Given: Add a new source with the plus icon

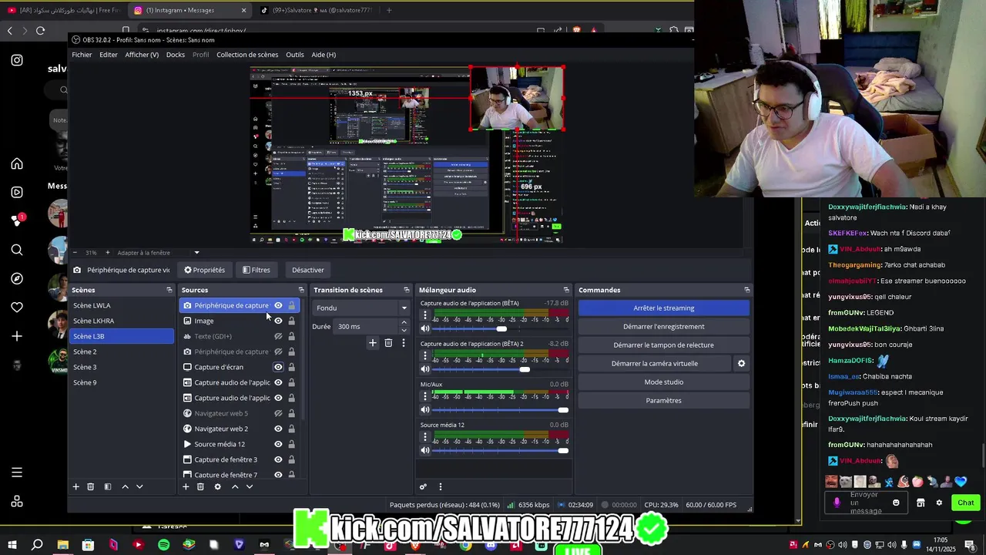Looking at the screenshot, I should [x=185, y=486].
